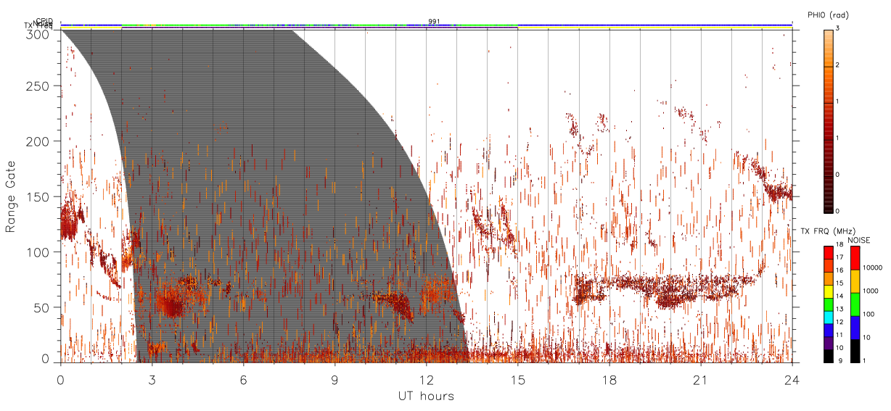
Task: Click the PHI0 gradient color bar
Action: [x=828, y=120]
